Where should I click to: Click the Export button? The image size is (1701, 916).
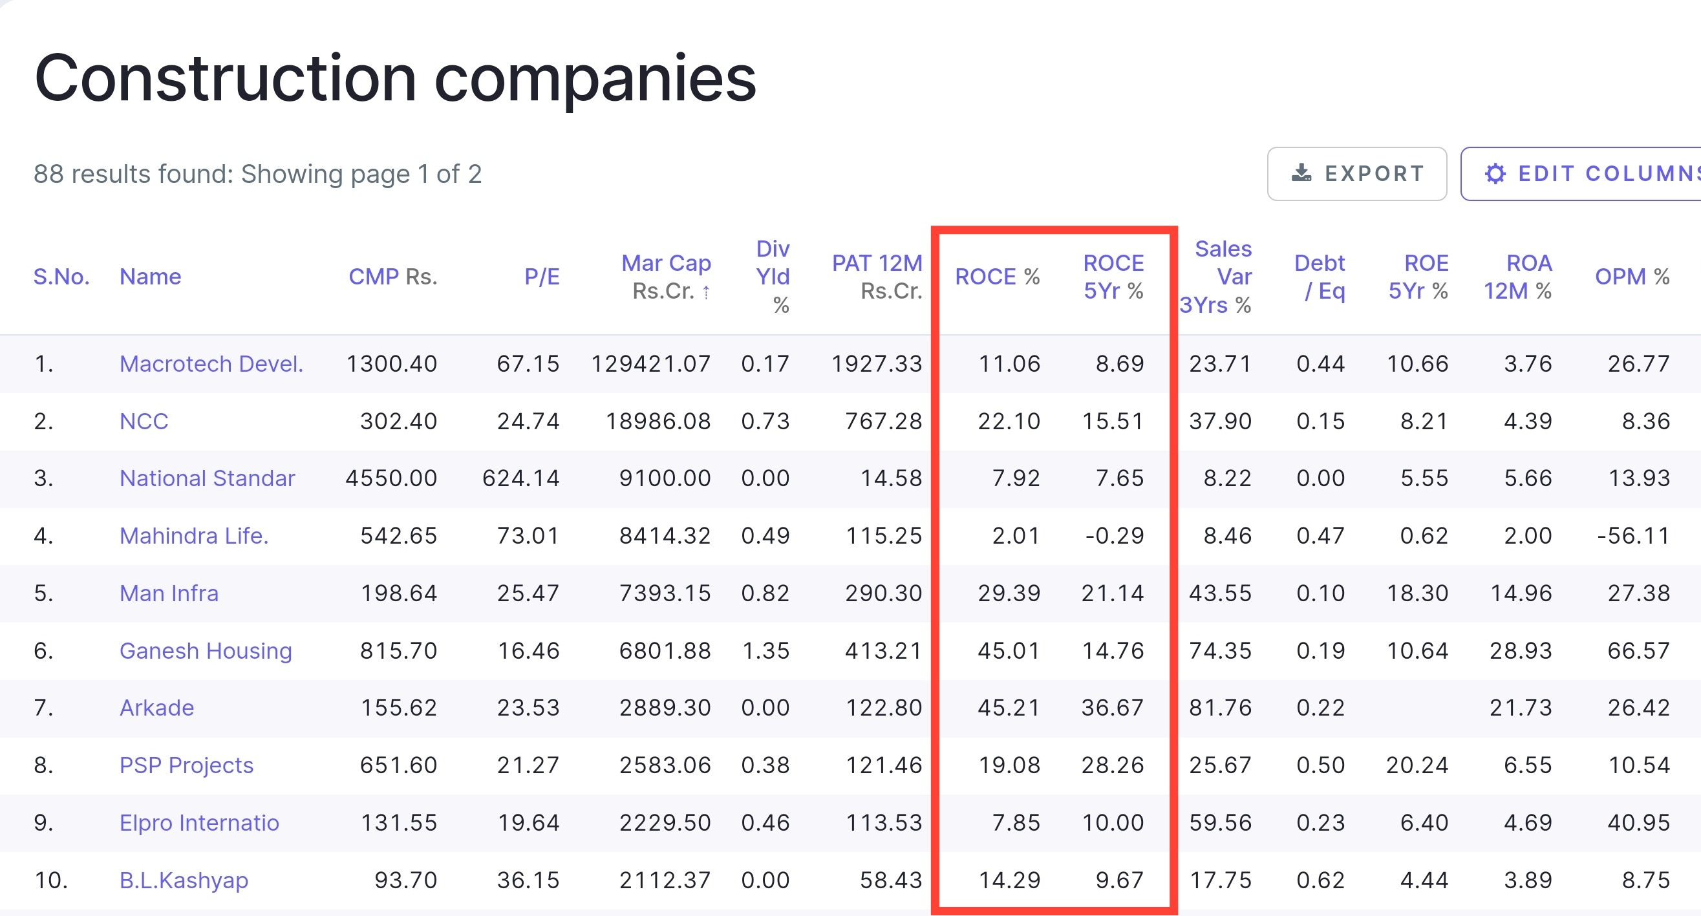(1356, 174)
